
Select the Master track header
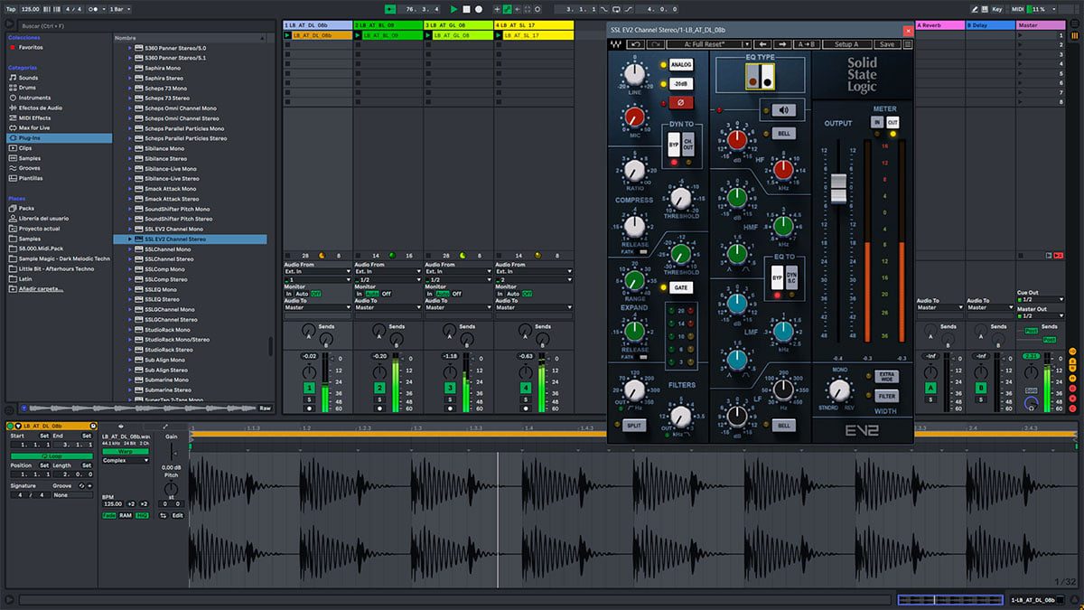coord(1041,25)
